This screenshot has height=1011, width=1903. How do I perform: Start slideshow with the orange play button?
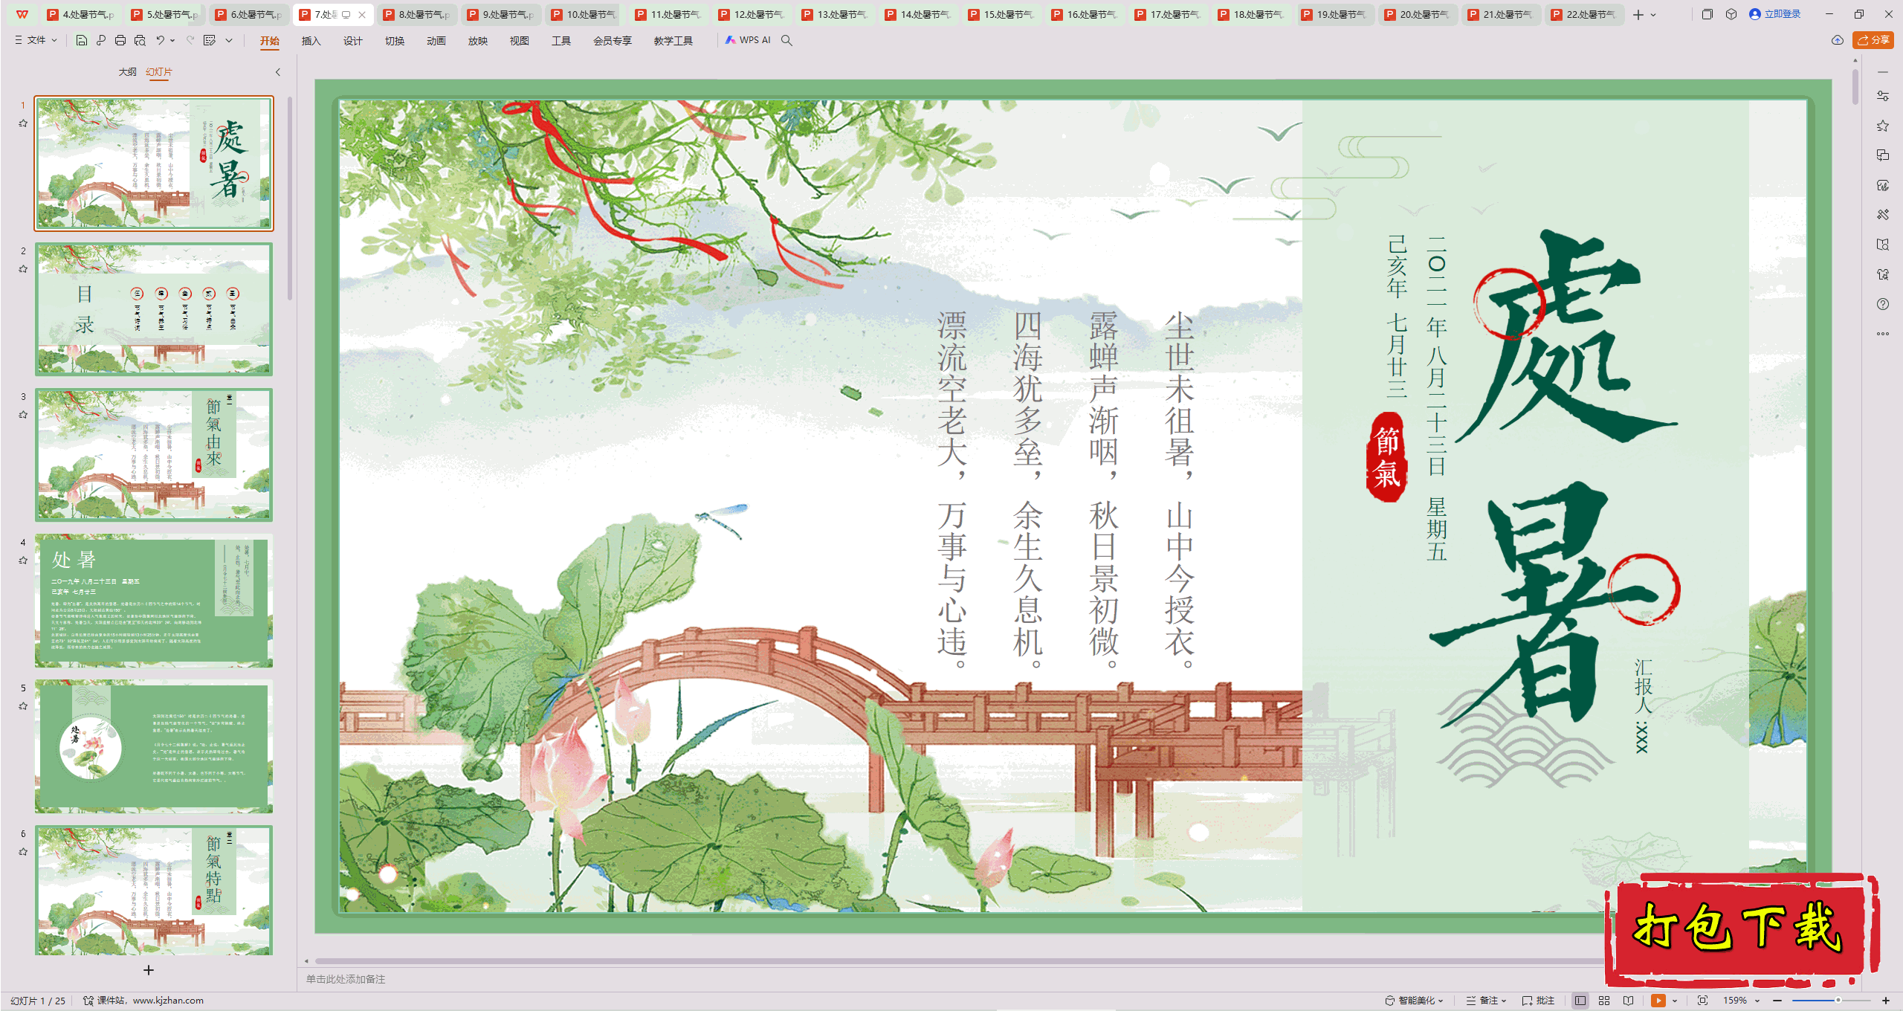(1658, 1001)
